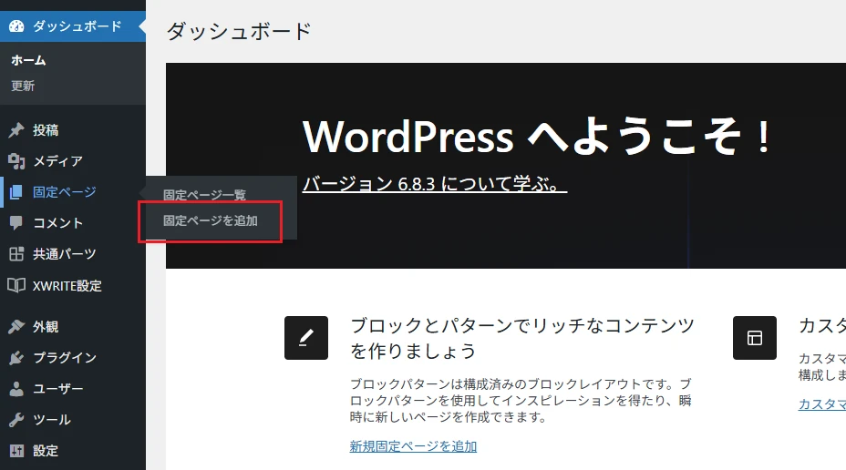Screen dimensions: 846x470
Task: Open the バージョン 6.8.3 について学ぶ link
Action: pos(434,184)
